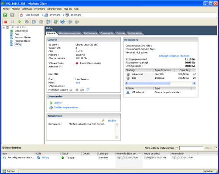The height and width of the screenshot is (174, 219).
Task: Click the floppy drive connection toolbar icon
Action: 63,22
